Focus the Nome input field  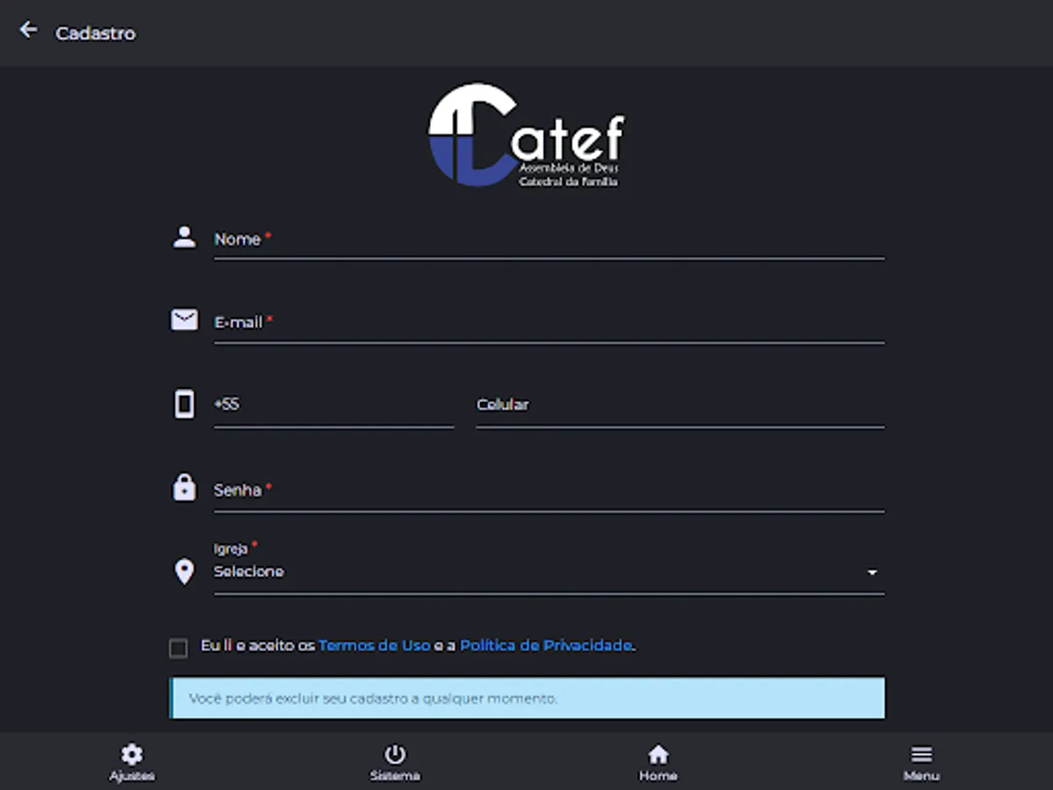549,240
